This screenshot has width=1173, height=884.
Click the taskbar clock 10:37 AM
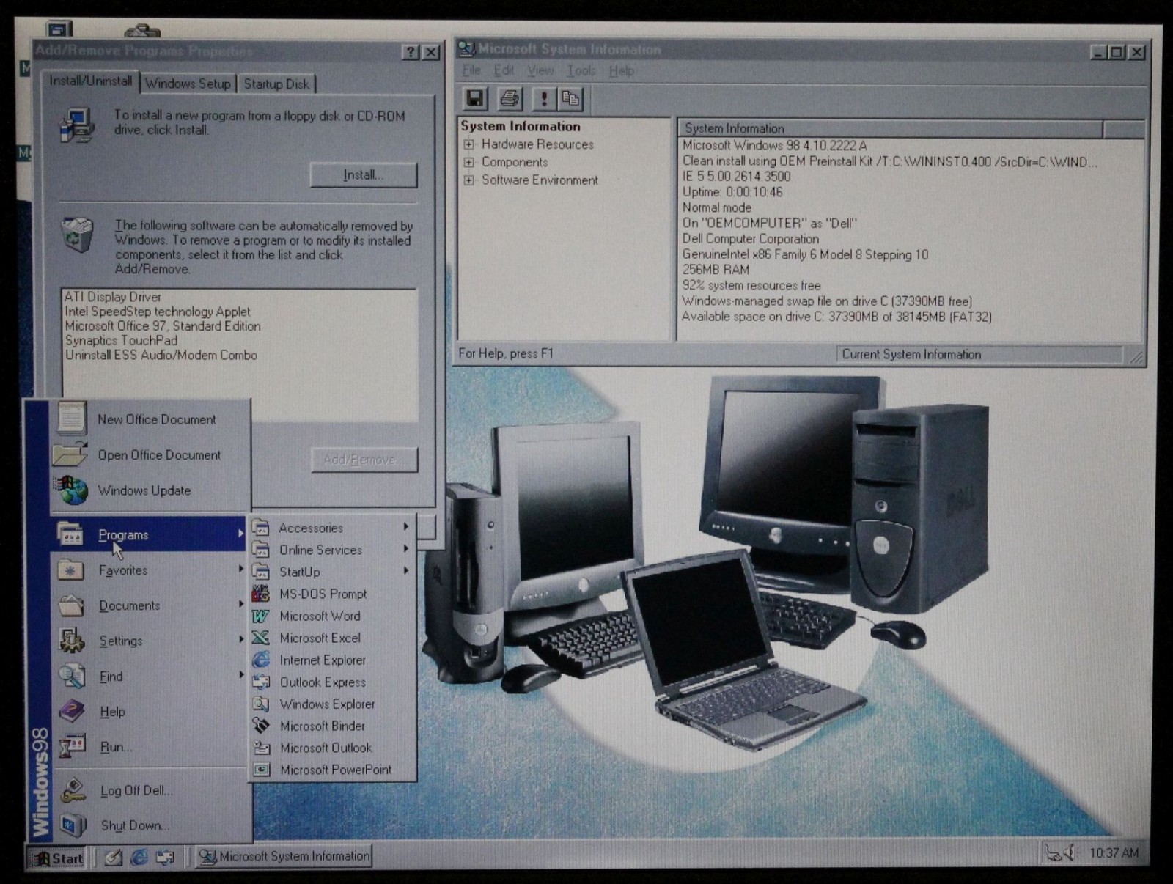[1114, 852]
